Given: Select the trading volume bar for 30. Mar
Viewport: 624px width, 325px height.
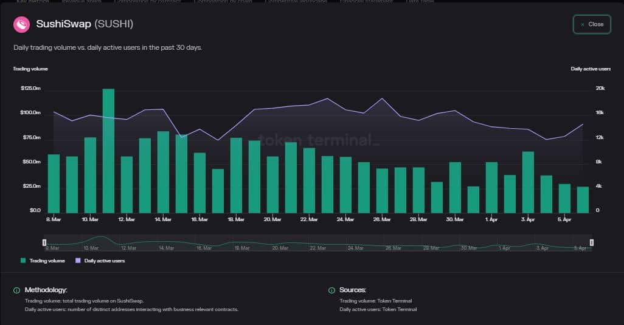Looking at the screenshot, I should (x=455, y=188).
